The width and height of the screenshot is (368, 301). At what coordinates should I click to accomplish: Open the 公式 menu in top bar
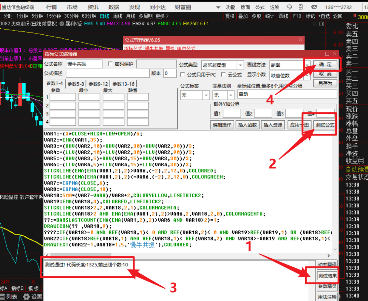click(260, 7)
